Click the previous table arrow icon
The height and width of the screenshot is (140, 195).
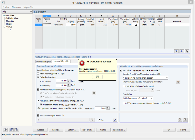click(11, 130)
